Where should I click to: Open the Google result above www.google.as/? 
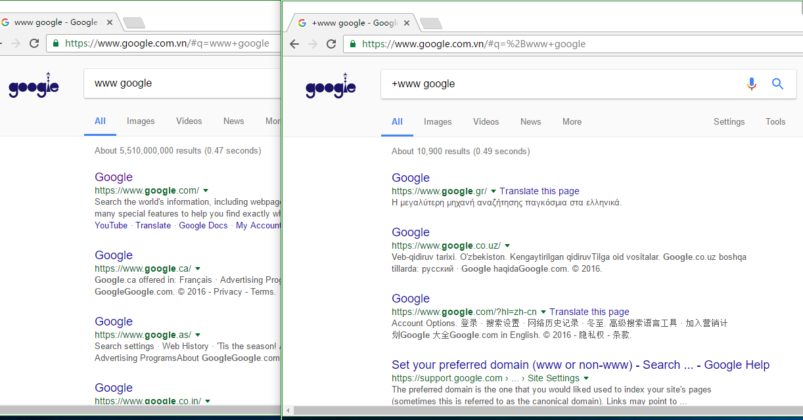[114, 322]
